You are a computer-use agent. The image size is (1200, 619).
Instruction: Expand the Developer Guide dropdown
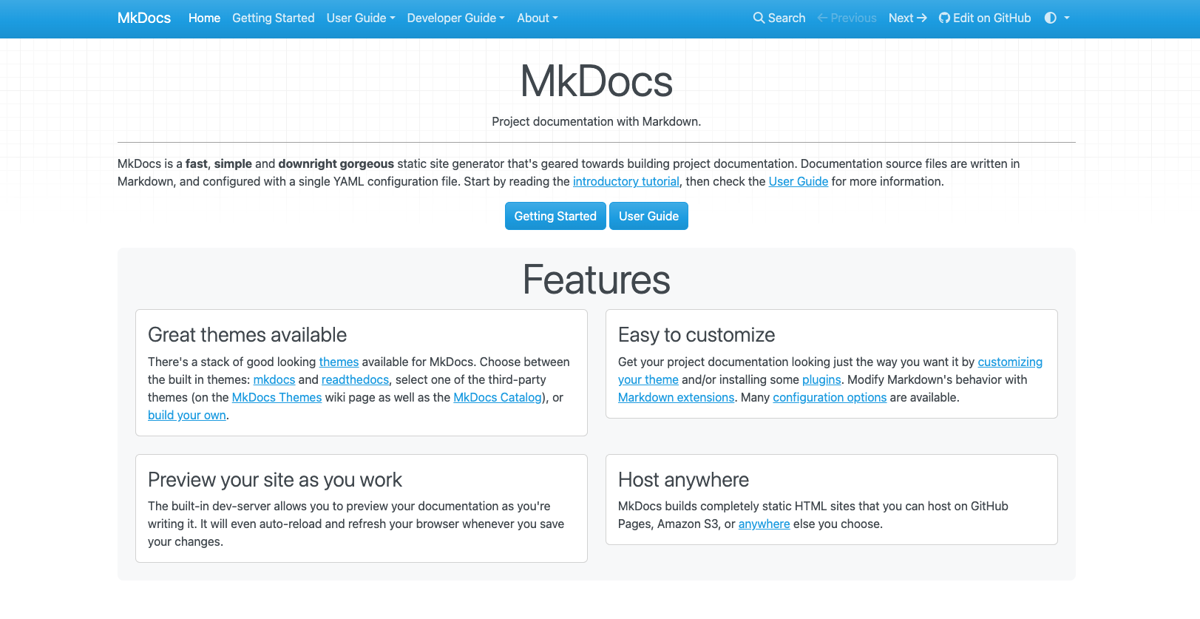(455, 18)
